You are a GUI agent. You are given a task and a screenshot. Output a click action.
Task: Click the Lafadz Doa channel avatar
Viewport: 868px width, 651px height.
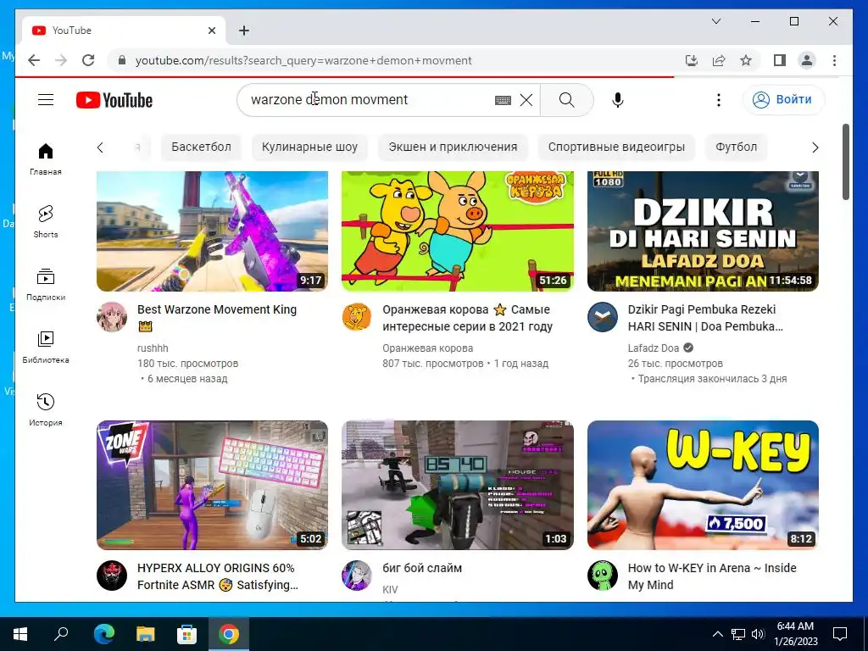tap(603, 317)
